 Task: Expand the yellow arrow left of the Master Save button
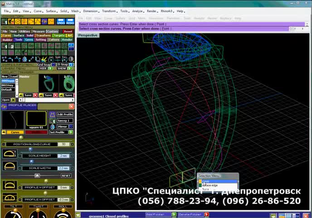21,95
